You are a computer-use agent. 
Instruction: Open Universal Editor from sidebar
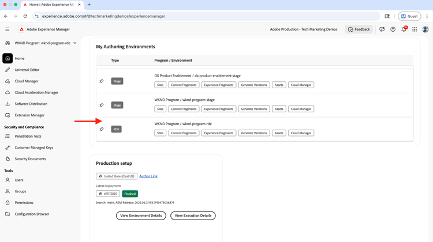click(27, 70)
